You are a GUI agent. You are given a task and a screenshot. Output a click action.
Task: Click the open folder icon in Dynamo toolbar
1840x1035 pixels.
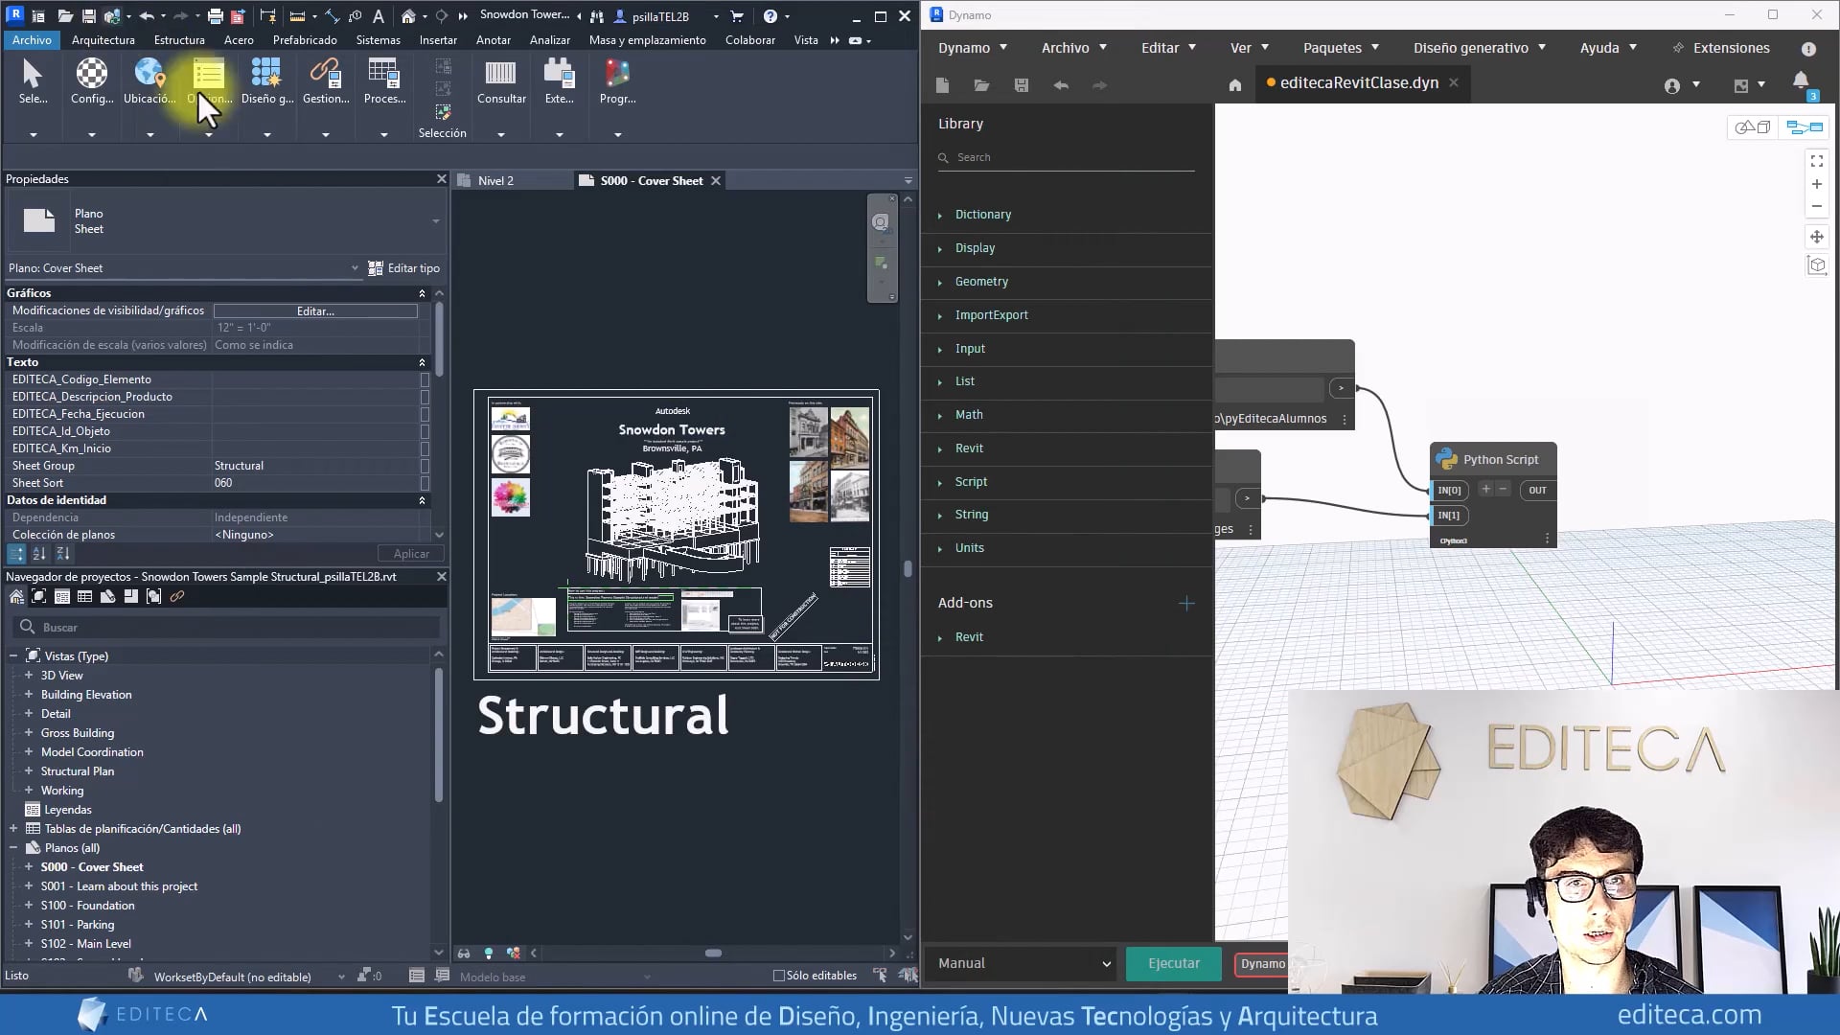tap(981, 85)
